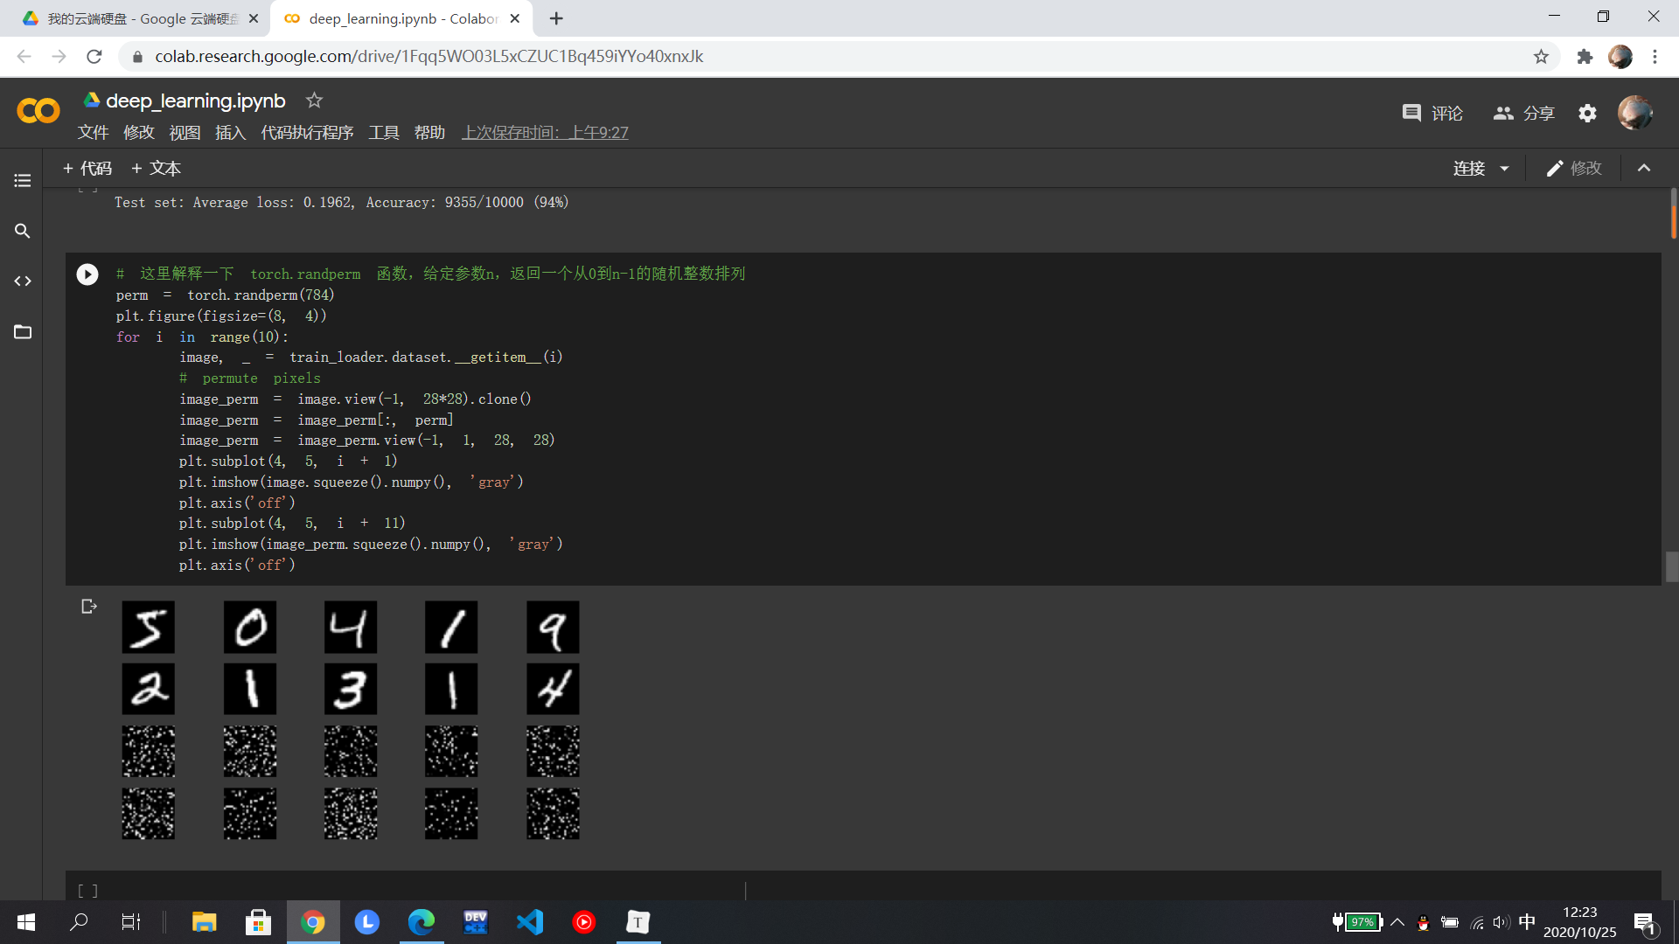Open the 修改 editing mode menu
1679x944 pixels.
1574,169
